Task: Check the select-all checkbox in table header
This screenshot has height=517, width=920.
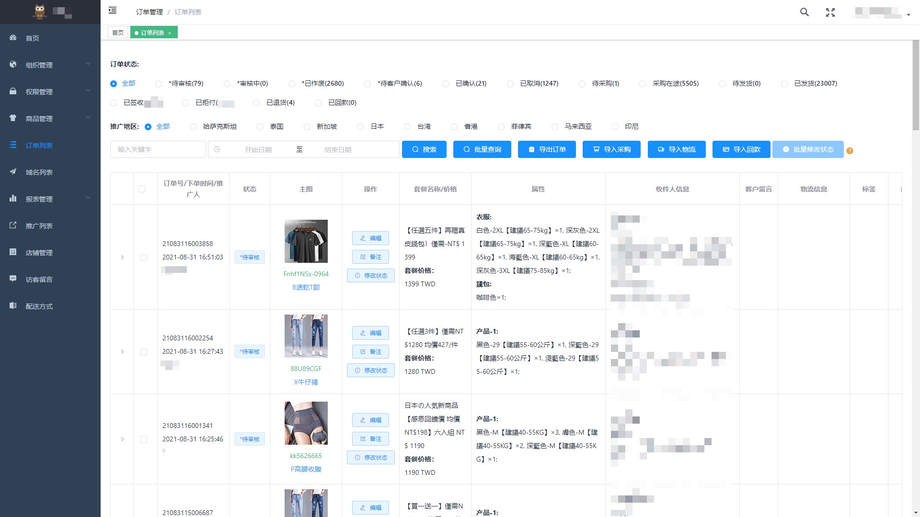Action: 142,189
